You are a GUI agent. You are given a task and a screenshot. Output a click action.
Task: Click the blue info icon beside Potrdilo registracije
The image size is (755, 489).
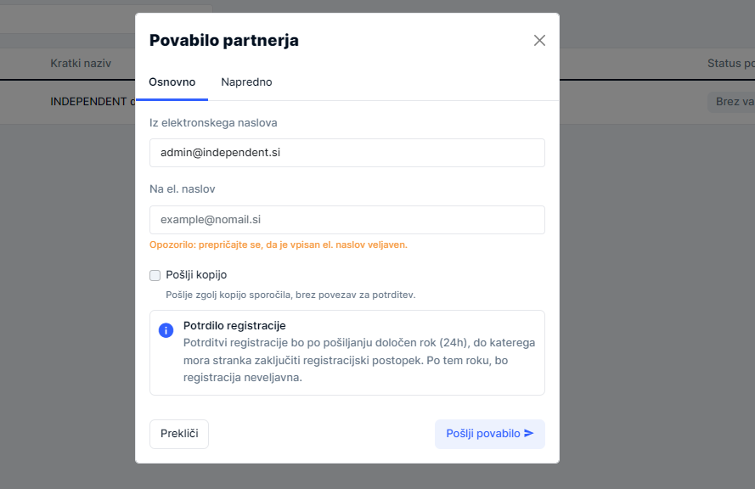166,330
